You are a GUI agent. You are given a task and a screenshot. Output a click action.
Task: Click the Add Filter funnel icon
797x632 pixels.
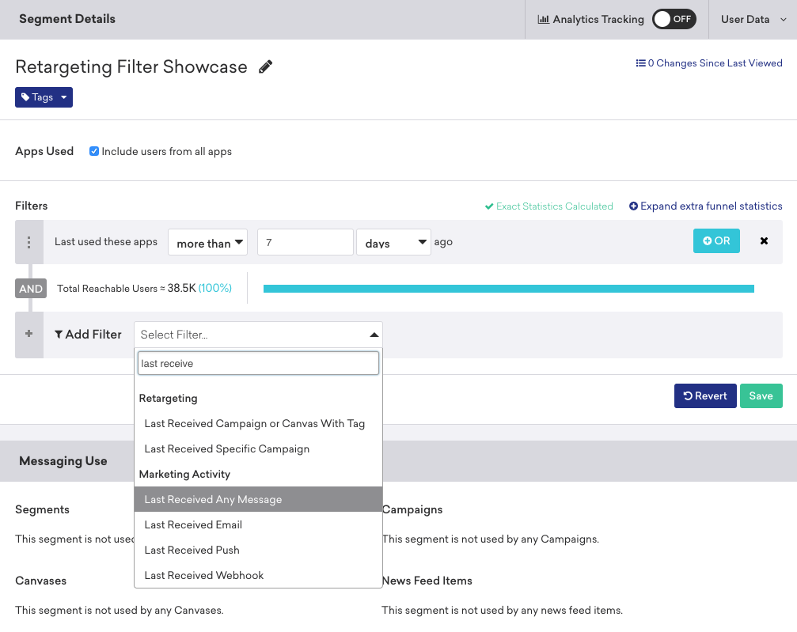tap(59, 335)
